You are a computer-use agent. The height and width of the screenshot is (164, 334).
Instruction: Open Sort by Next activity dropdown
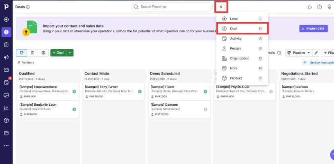click(x=322, y=63)
